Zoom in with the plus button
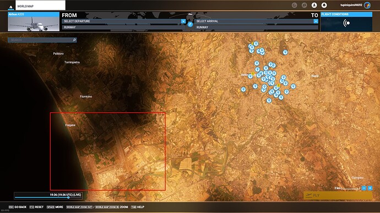This screenshot has width=380, height=213. 370,188
